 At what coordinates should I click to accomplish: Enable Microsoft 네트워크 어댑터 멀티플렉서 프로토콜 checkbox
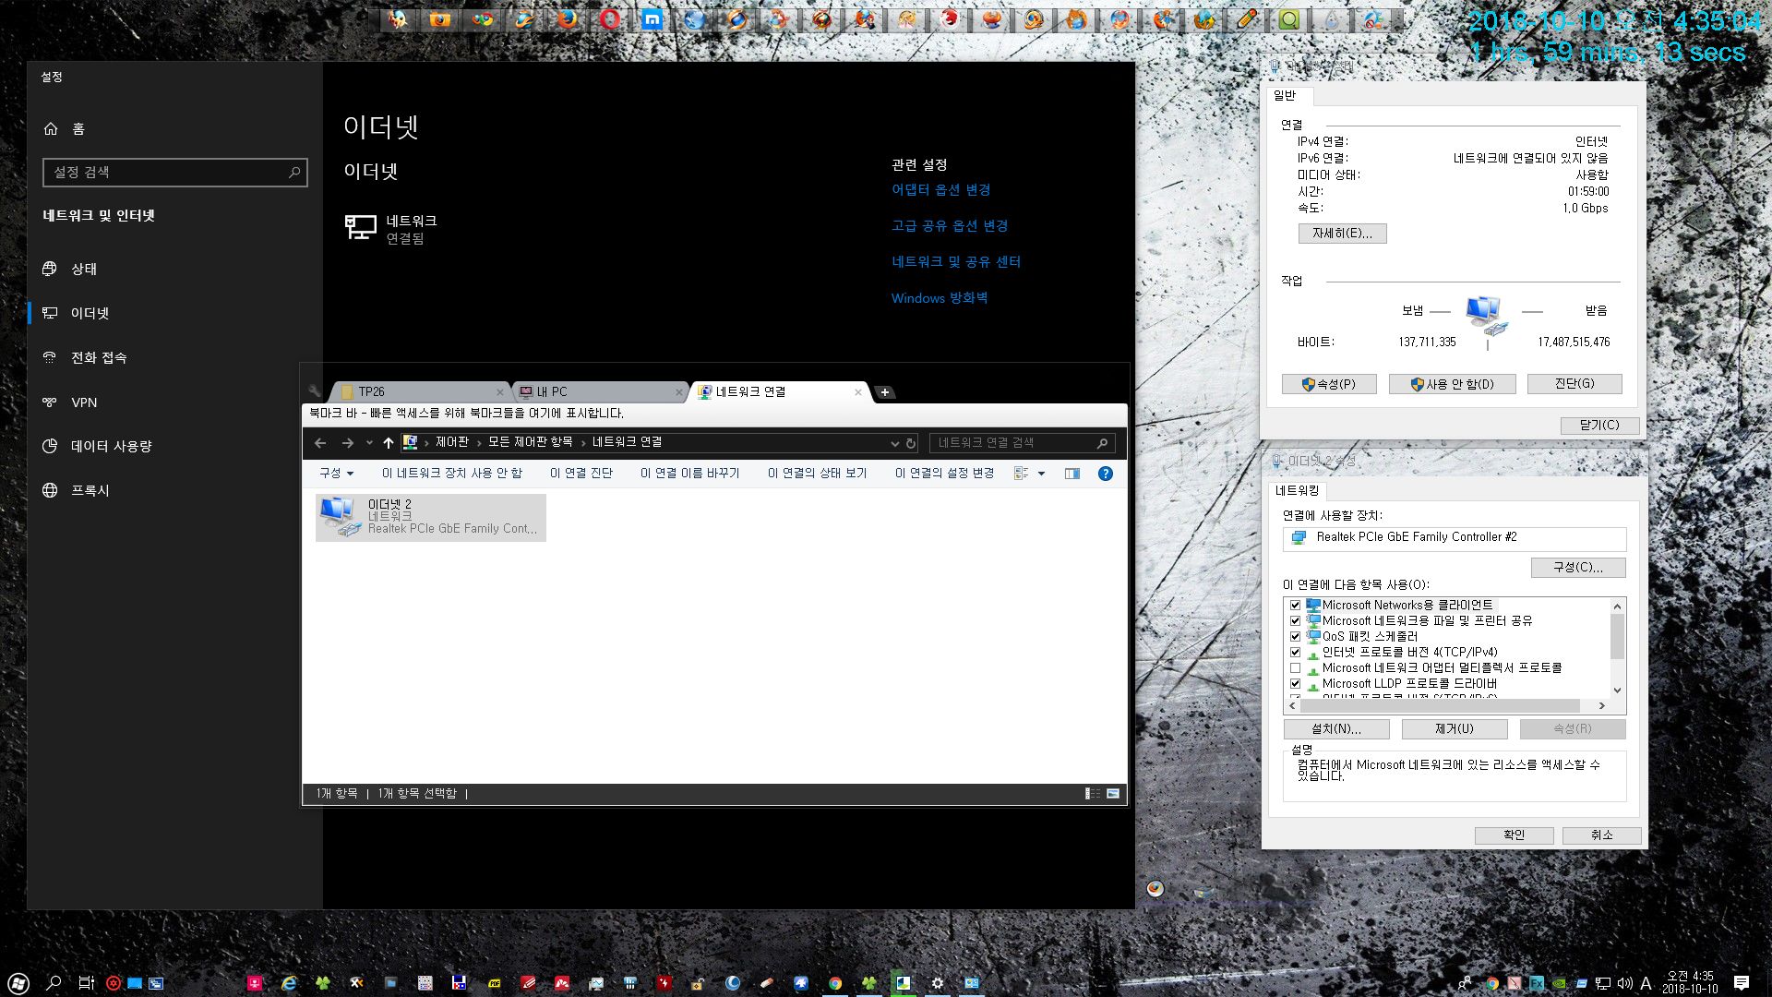coord(1295,668)
